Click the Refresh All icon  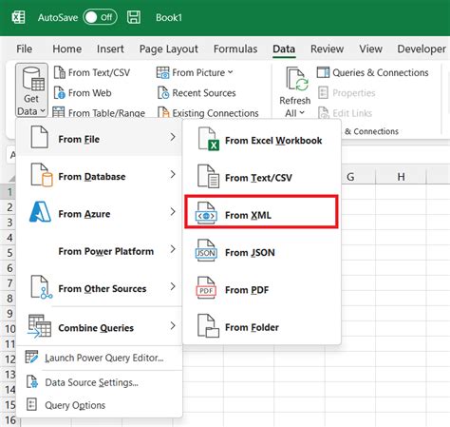[297, 79]
